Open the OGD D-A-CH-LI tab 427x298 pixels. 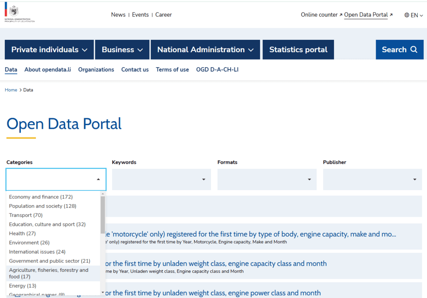(x=217, y=70)
